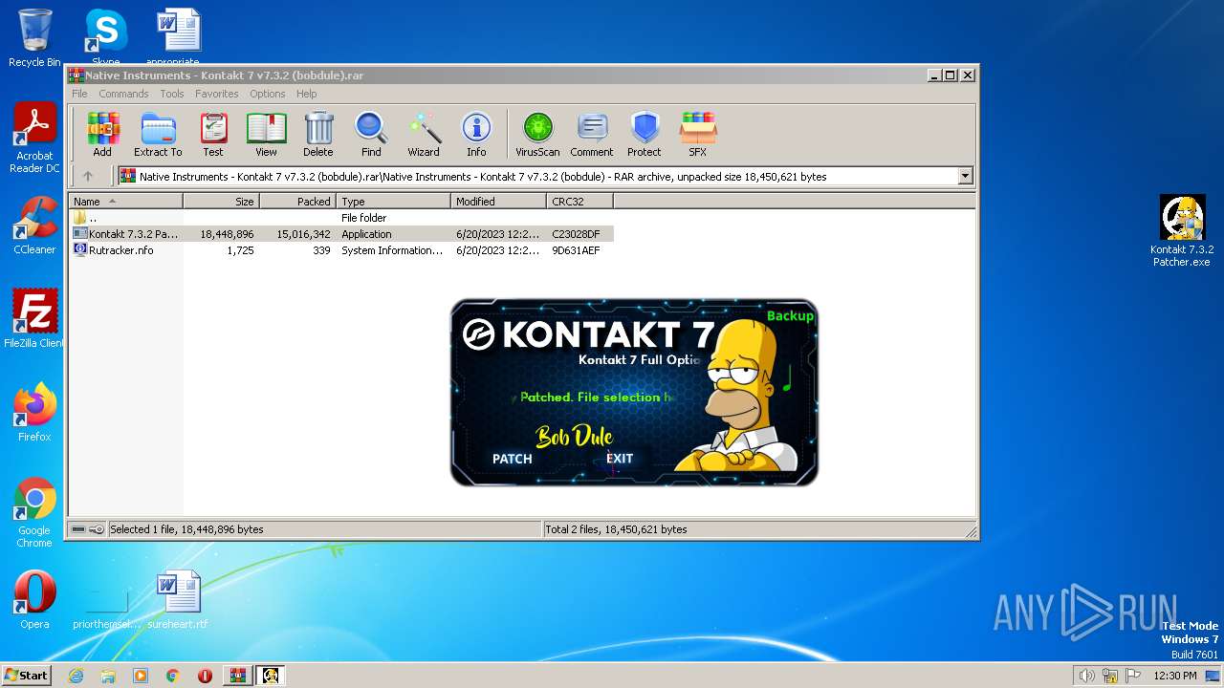Viewport: 1224px width, 688px height.
Task: Open the CCleaner desktop shortcut
Action: 34,226
